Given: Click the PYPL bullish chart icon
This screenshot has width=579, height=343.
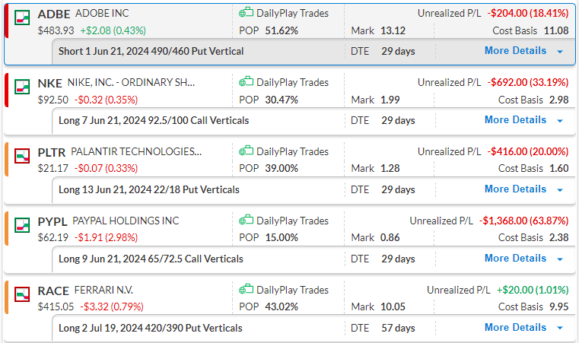Looking at the screenshot, I should [22, 225].
